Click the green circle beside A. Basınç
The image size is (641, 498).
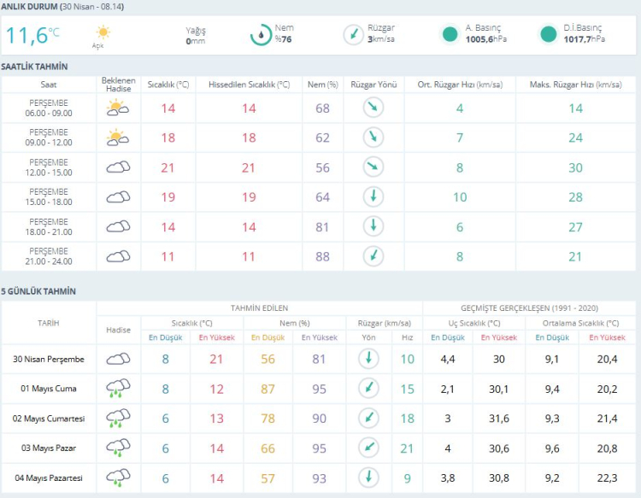[450, 35]
